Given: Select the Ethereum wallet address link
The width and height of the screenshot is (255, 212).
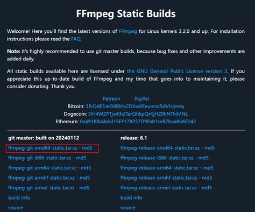Looking at the screenshot, I should [x=138, y=122].
